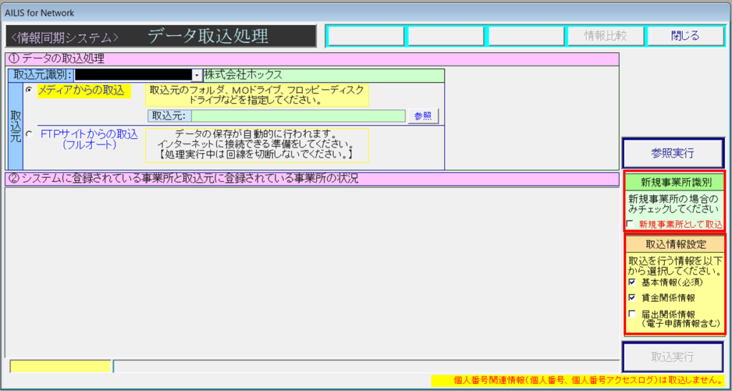This screenshot has height=391, width=732.
Task: Uncheck the 賃金関係情報 checkbox
Action: pos(630,297)
